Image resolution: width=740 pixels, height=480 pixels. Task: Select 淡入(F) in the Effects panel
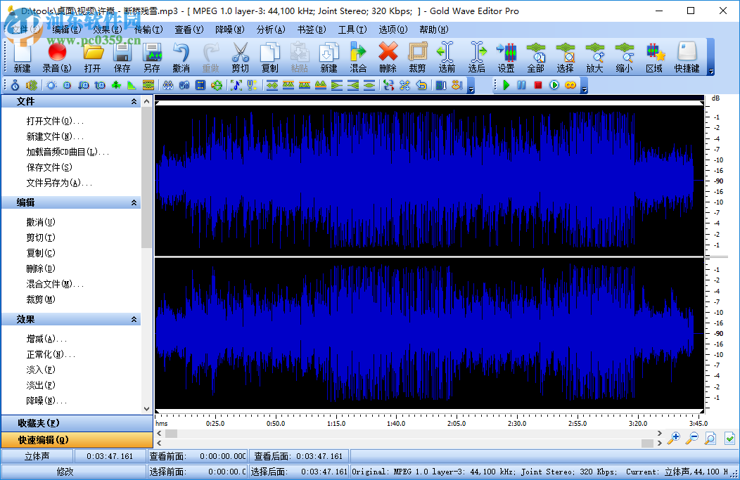click(40, 370)
